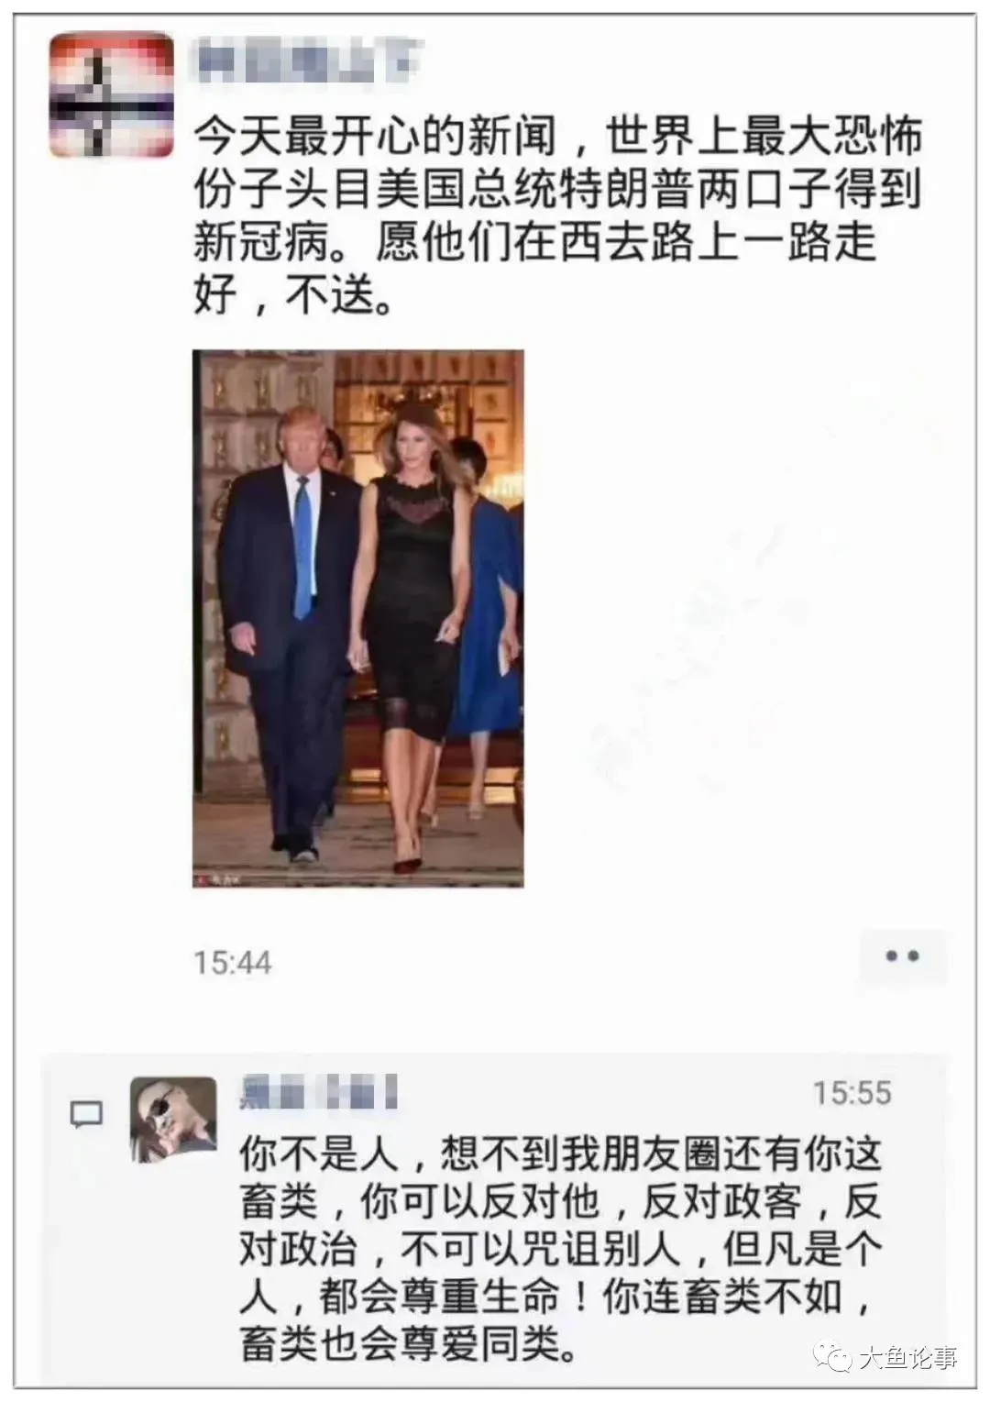Tap the blurred commenter name

(x=318, y=1093)
